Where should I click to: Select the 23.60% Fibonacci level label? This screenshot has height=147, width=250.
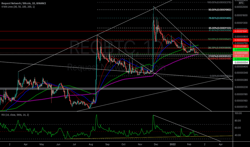click(x=220, y=59)
